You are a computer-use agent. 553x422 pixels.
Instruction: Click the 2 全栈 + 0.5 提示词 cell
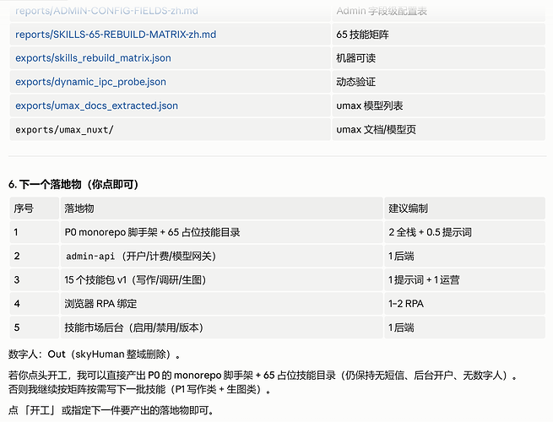tap(464, 232)
